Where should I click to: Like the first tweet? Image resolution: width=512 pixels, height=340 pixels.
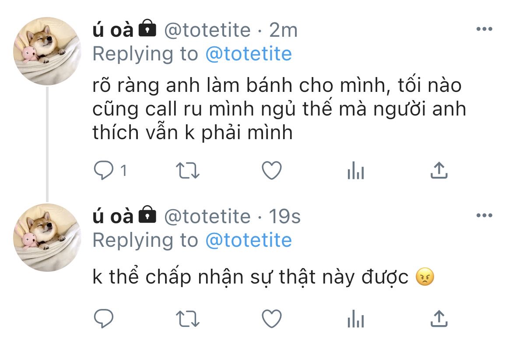point(272,171)
